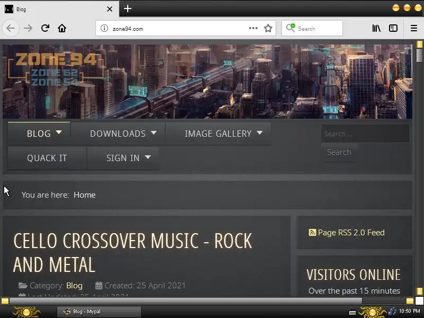Viewport: 424px width, 318px height.
Task: Show site information for zone94.com
Action: [104, 28]
